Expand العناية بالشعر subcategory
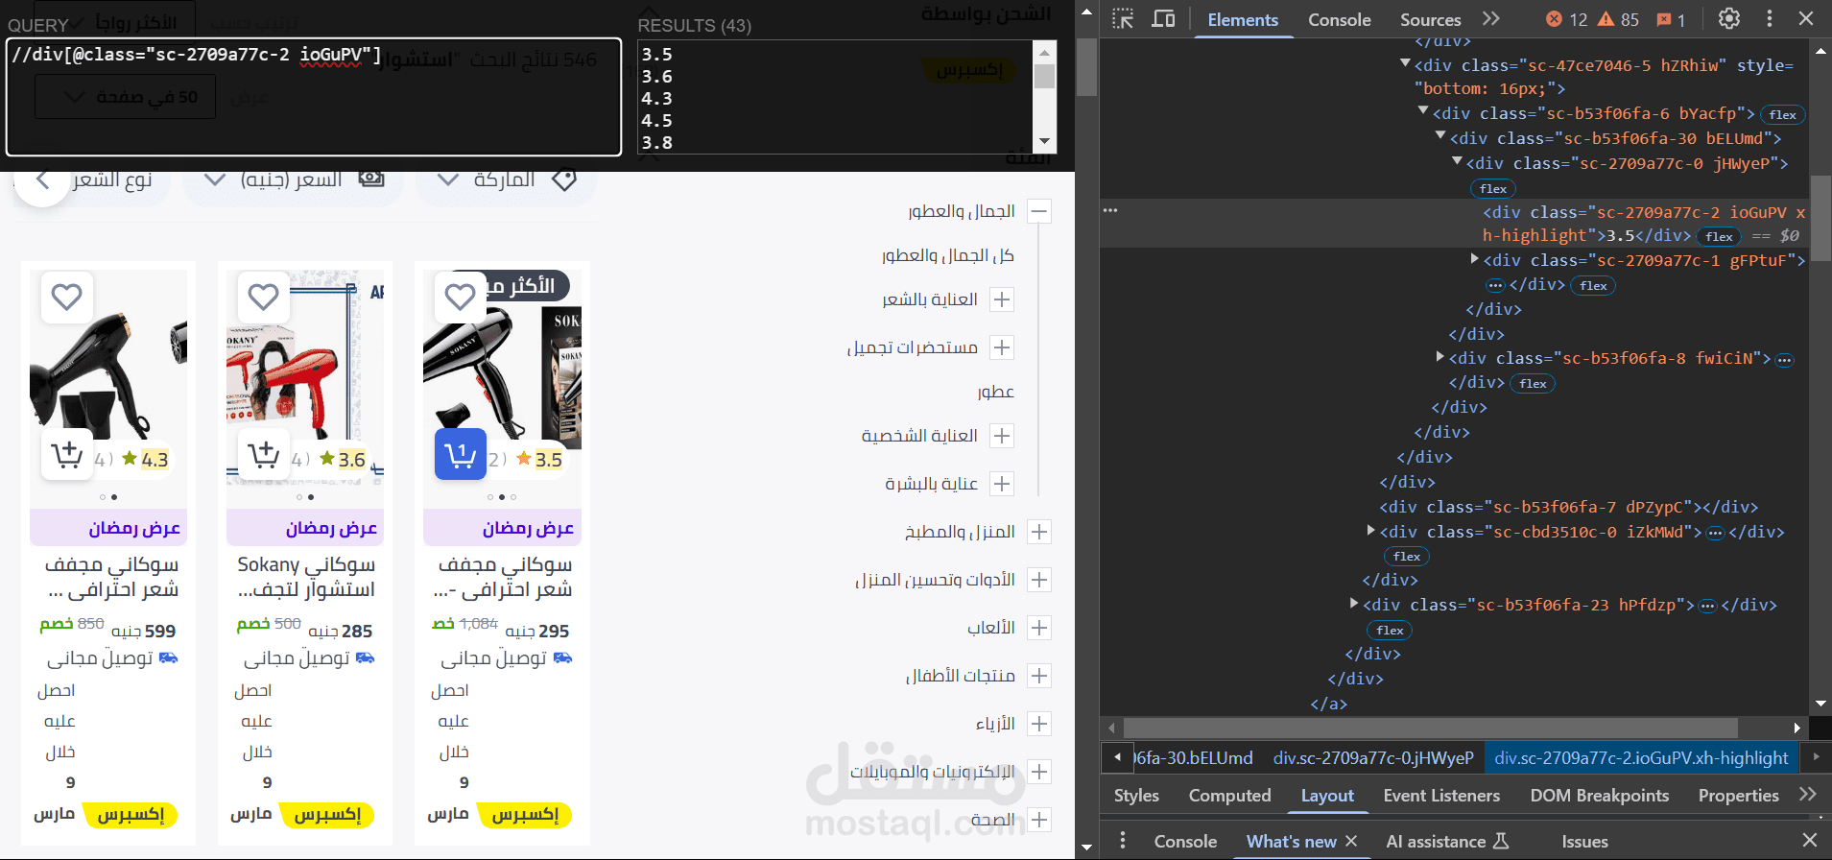This screenshot has height=860, width=1832. [x=1002, y=299]
